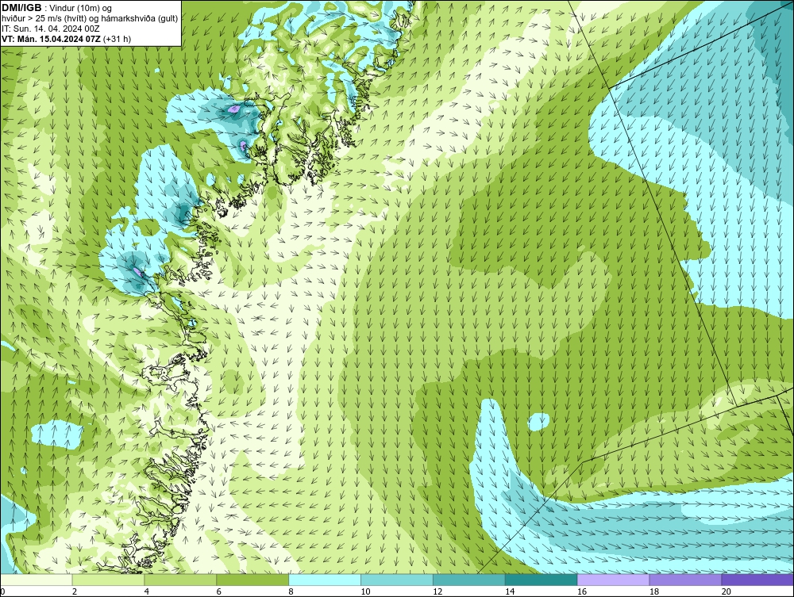This screenshot has width=794, height=597.
Task: Click the 16–18 m/s lavender legend swatch
Action: pos(613,580)
